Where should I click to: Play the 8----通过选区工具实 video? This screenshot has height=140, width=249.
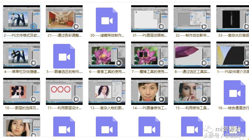tap(204, 63)
